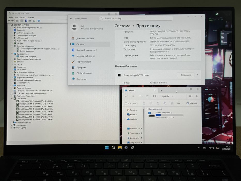Toggle the Докладно details pane button
The width and height of the screenshot is (241, 181).
pyautogui.click(x=192, y=103)
